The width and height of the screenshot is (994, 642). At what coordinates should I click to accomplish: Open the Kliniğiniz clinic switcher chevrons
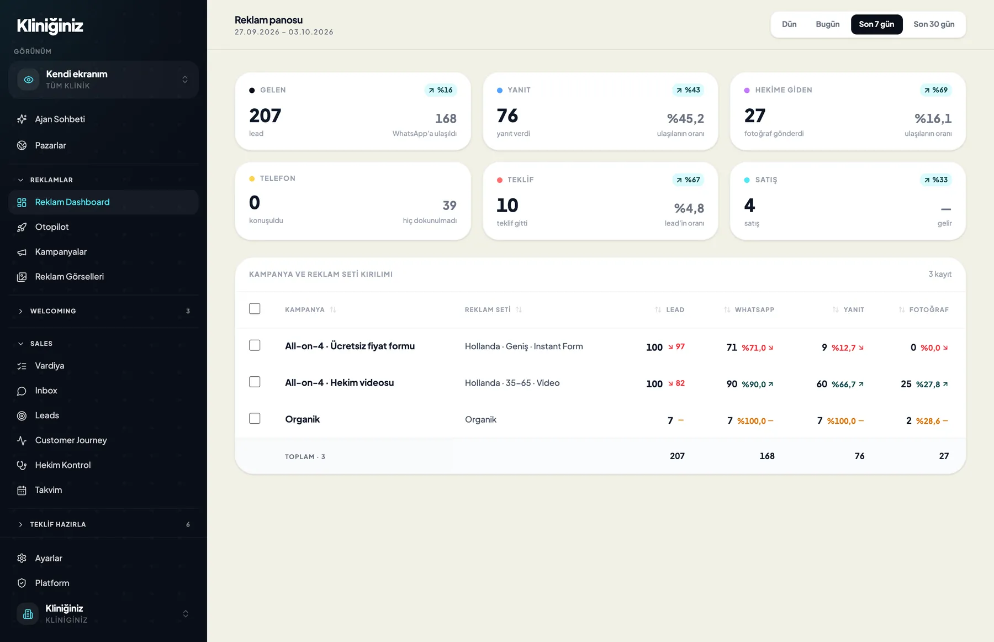click(x=186, y=614)
